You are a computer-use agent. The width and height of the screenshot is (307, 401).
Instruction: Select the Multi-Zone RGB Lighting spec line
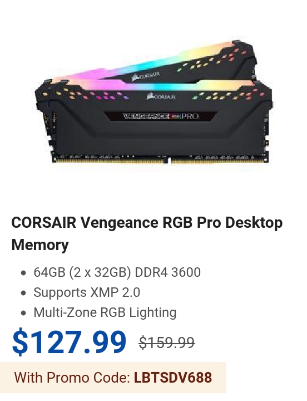click(105, 312)
